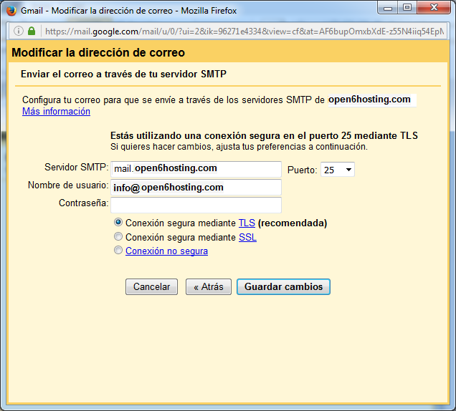The image size is (456, 411).
Task: Click the Firefox logo in the title bar
Action: click(x=11, y=11)
